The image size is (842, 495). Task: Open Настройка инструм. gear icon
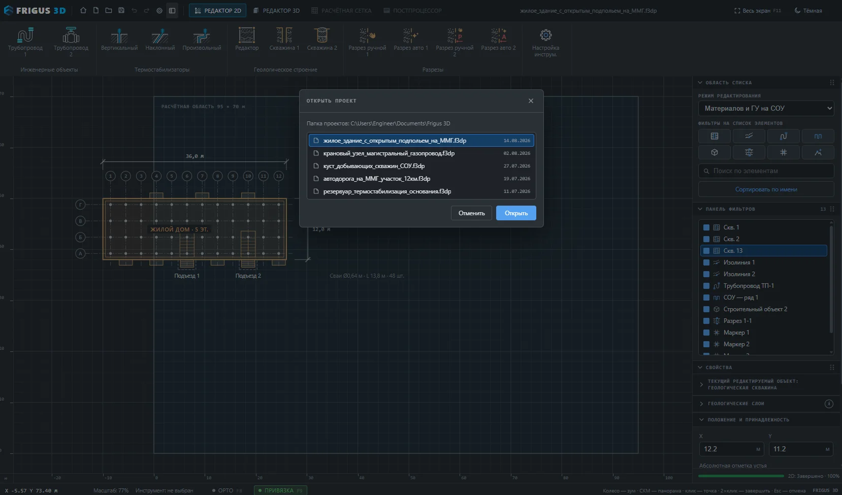point(546,35)
